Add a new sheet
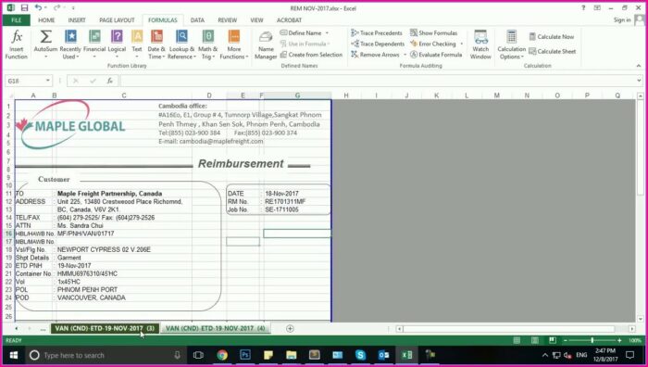This screenshot has width=648, height=367. [290, 328]
